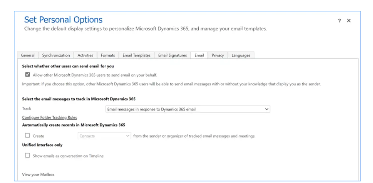Click the Set Personal Options title
The height and width of the screenshot is (183, 373).
coord(63,20)
